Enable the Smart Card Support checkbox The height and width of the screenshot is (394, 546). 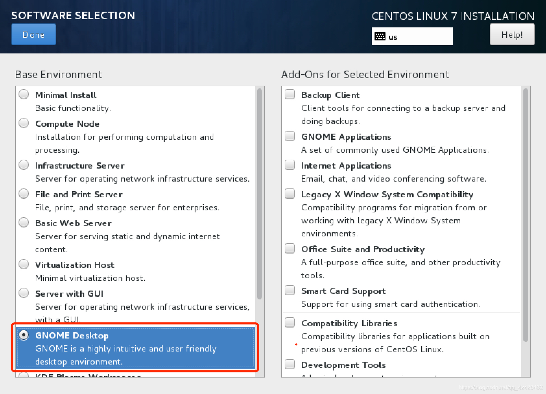(290, 290)
